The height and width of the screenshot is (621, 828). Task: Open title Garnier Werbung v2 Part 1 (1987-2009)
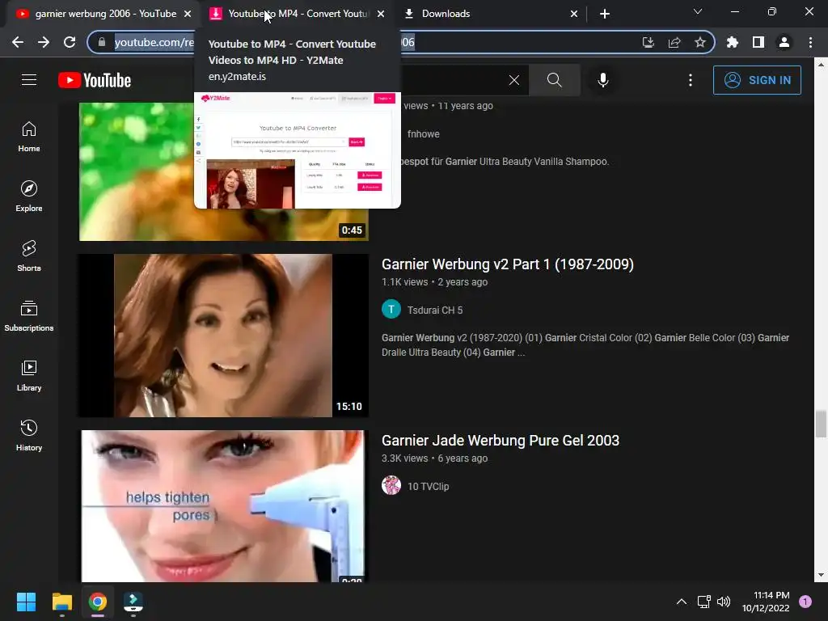pos(508,264)
